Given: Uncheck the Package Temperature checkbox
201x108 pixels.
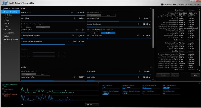Looking at the screenshot, I should 3,85.
